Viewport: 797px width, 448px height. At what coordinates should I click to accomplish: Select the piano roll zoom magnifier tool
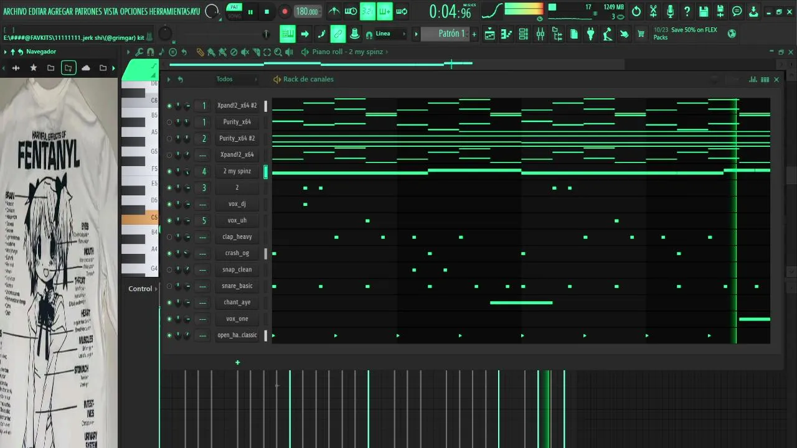[x=278, y=52]
